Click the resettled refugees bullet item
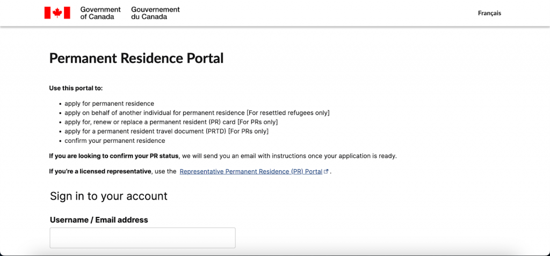 [x=197, y=113]
